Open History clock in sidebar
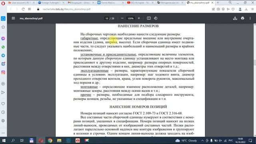The image size is (256, 144). (x=3, y=112)
